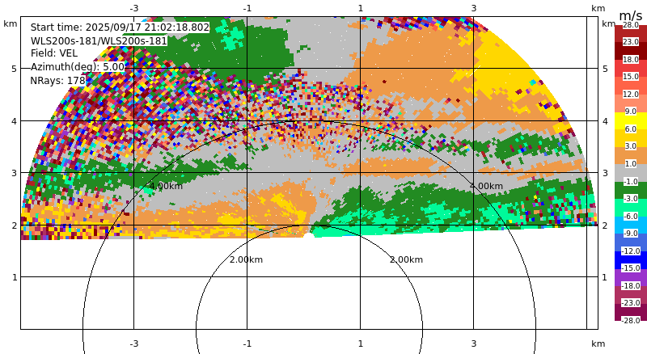Screen dimensions: 647x354
Task: Select the Azimuth(deg): 5.00 text
Action: point(77,67)
